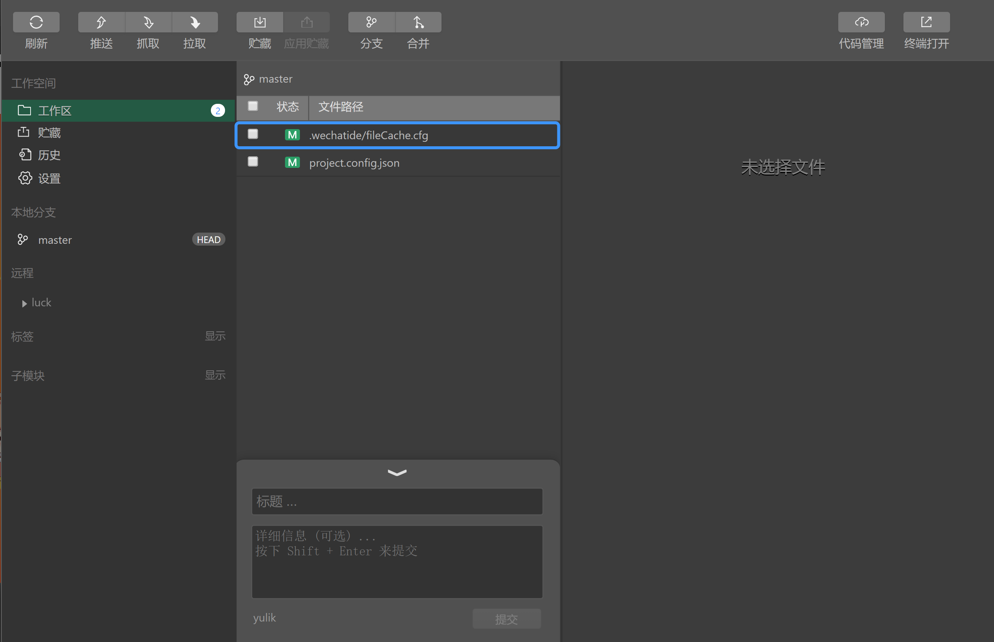Click the commit title (标题) input field

[397, 502]
